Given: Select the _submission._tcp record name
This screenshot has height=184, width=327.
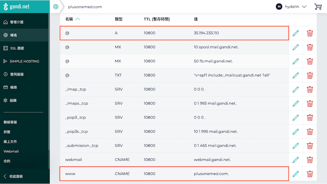Looking at the screenshot, I should pos(81,146).
